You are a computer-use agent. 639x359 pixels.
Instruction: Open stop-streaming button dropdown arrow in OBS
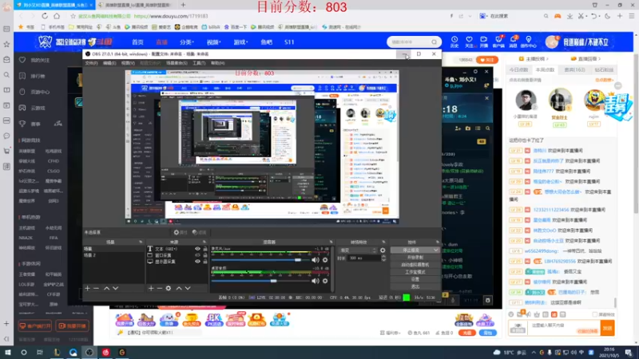coord(436,250)
